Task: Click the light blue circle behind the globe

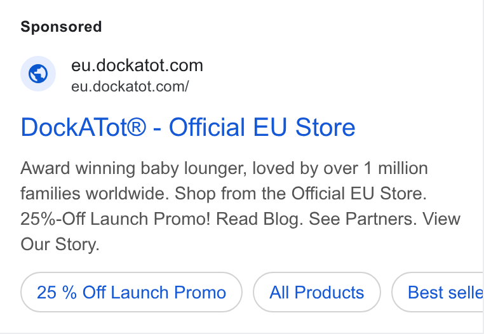Action: (x=38, y=74)
